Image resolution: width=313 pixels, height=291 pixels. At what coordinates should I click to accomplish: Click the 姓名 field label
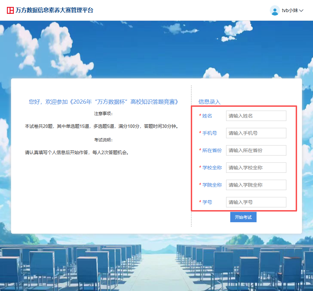(x=207, y=116)
